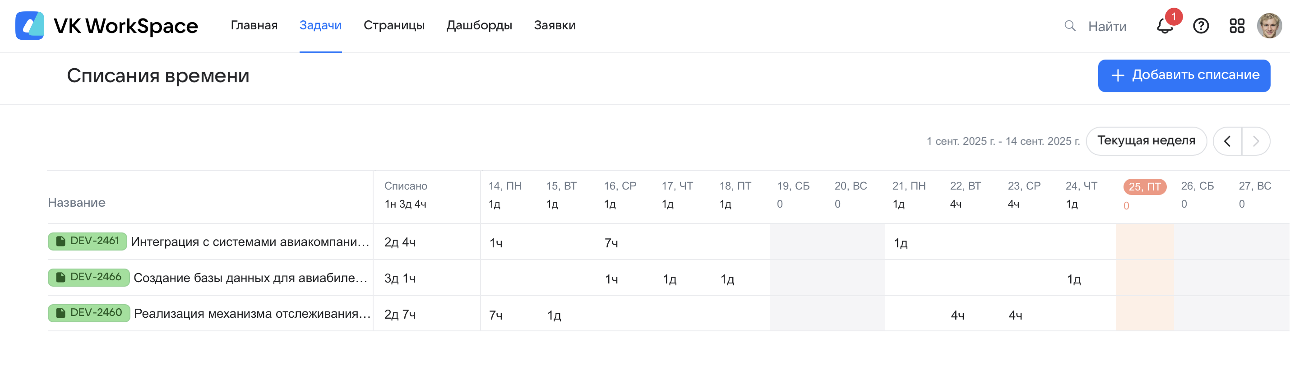Image resolution: width=1290 pixels, height=376 pixels.
Task: Select 'Текущая неделя' button
Action: pyautogui.click(x=1147, y=141)
